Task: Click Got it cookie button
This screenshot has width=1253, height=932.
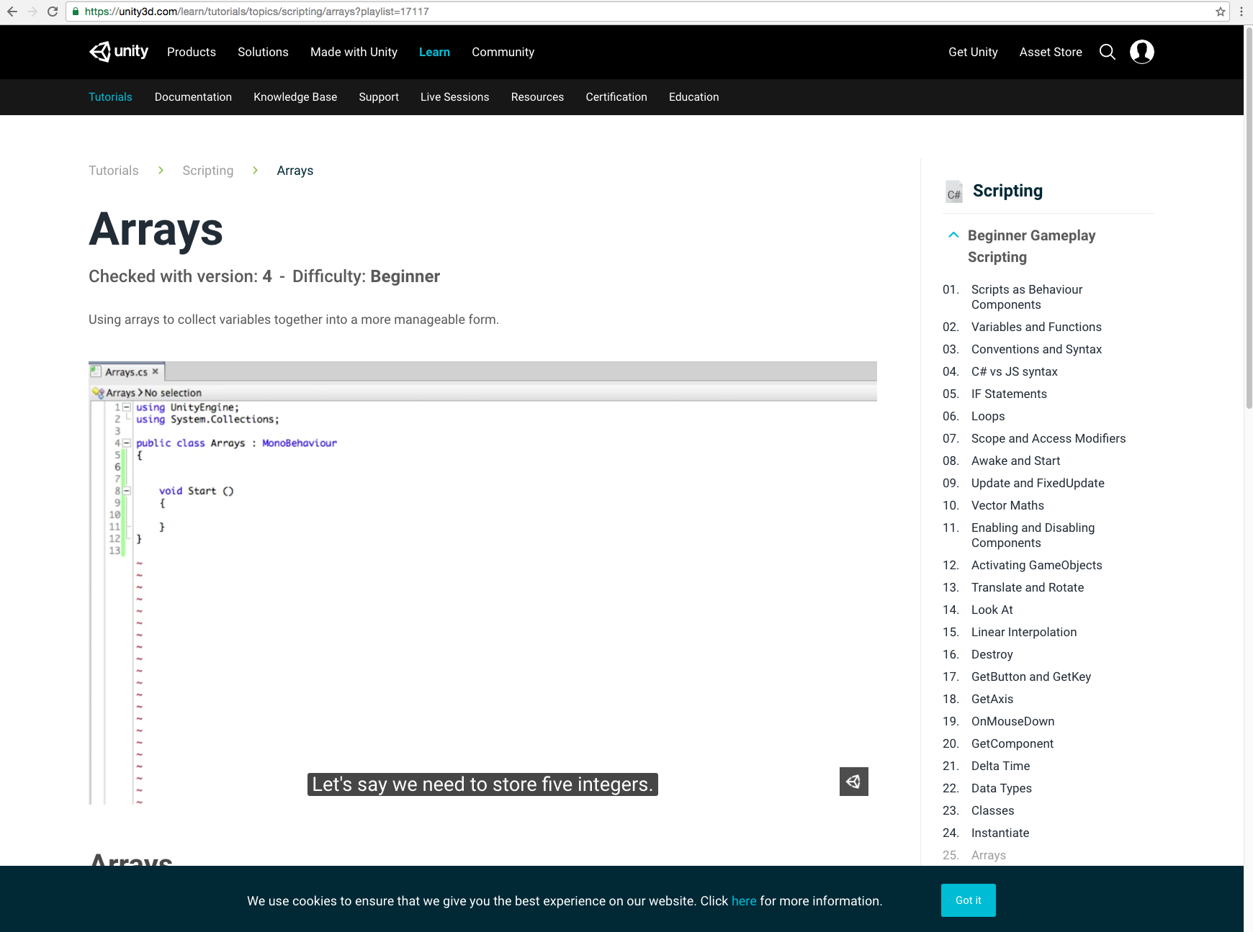Action: (968, 900)
